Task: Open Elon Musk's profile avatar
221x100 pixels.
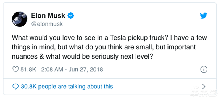Action: coord(20,19)
